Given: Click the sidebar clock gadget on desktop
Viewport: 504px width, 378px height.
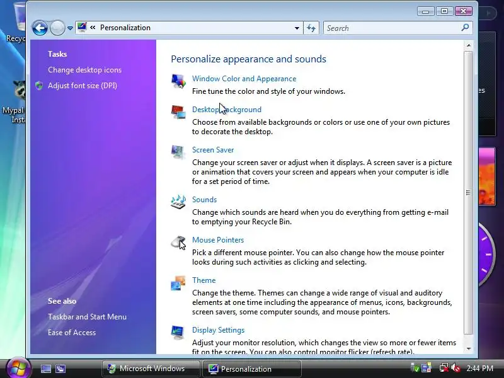Looking at the screenshot, I should [486, 255].
